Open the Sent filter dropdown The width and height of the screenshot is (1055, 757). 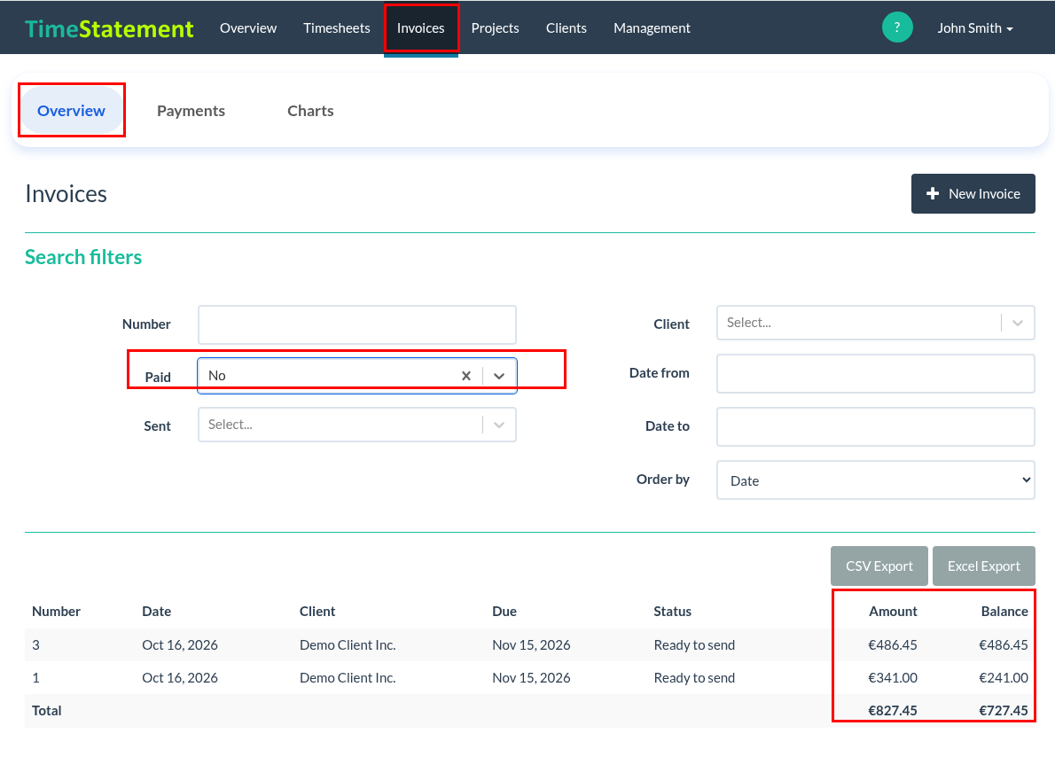tap(357, 425)
